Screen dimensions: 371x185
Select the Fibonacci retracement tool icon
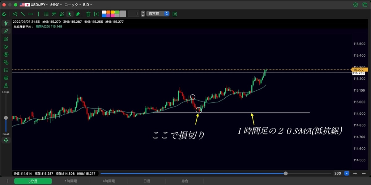pos(54,14)
